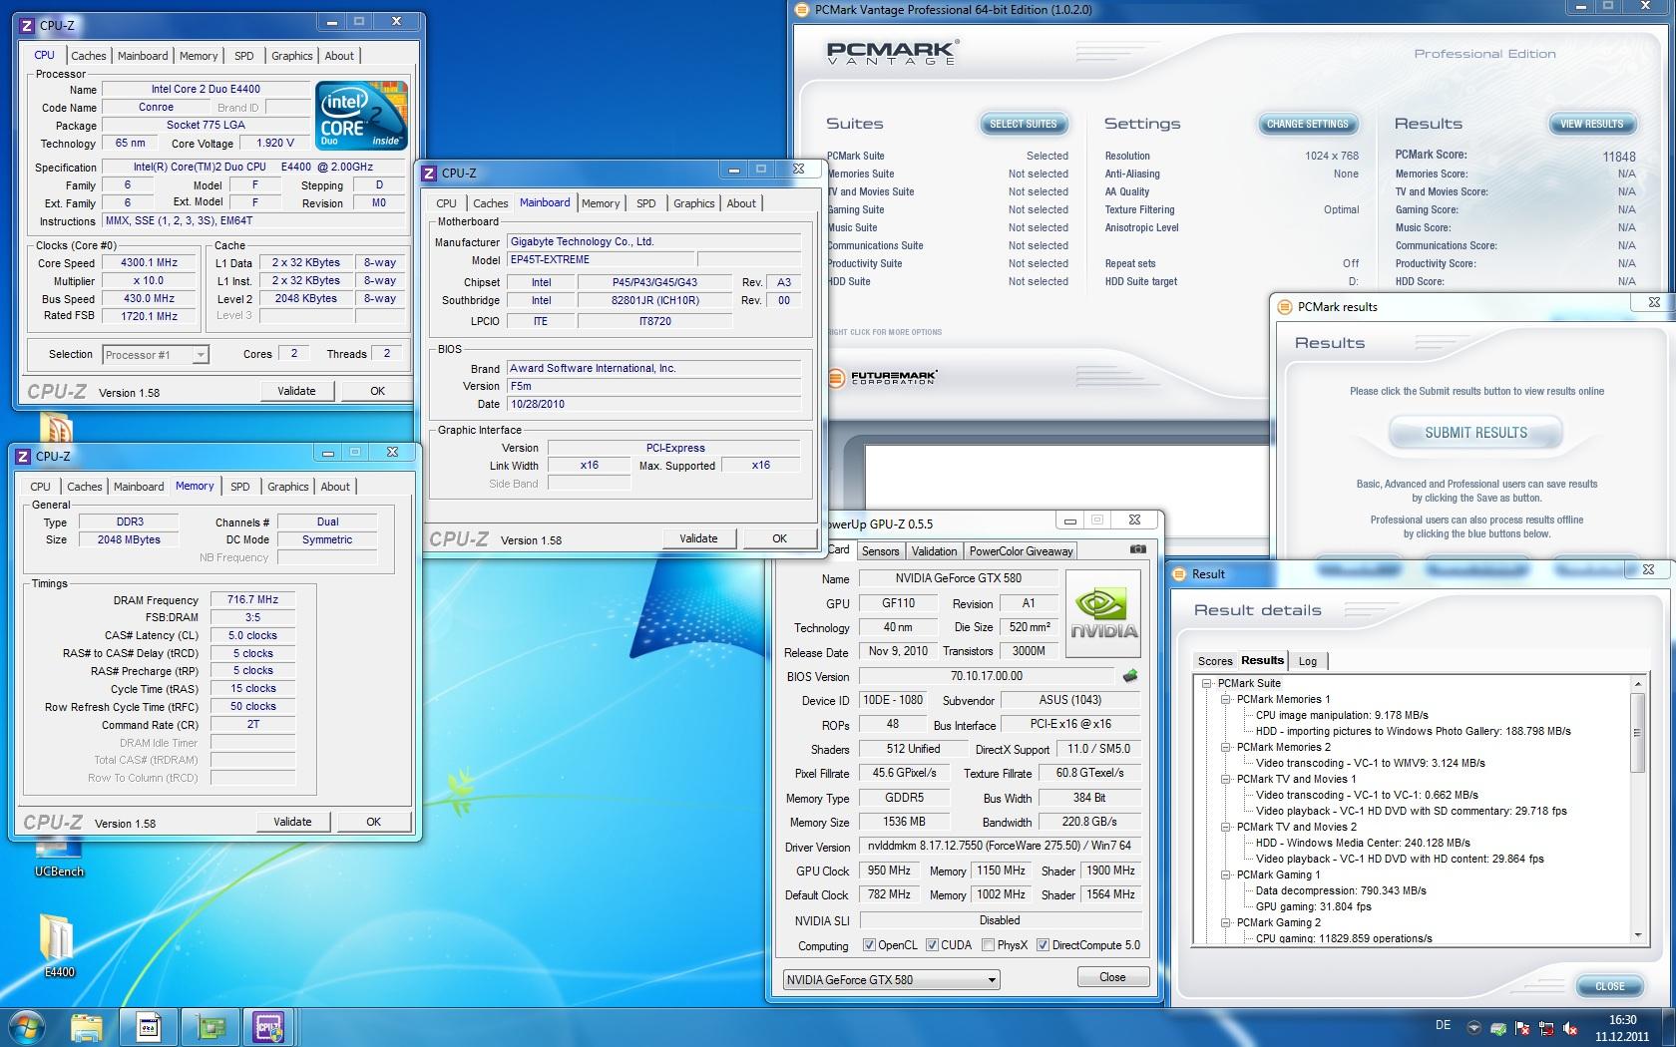Open Validation tab in GPU-Z

click(x=934, y=551)
